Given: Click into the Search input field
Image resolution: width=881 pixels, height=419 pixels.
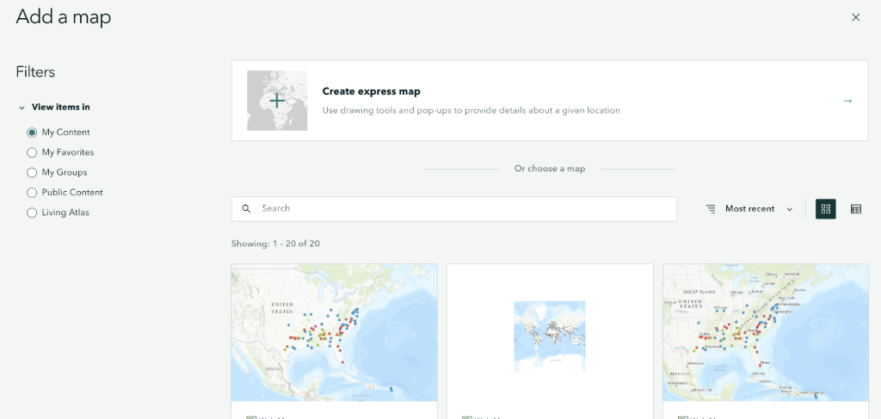Looking at the screenshot, I should point(454,208).
